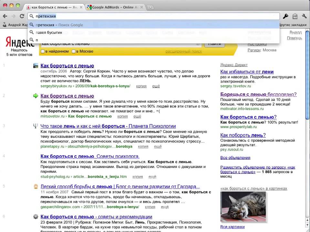Open the 'Как побороть лень?' ad
This screenshot has height=232, width=310.
click(243, 135)
